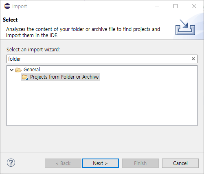This screenshot has height=174, width=204.
Task: Close the Import dialog window
Action: (x=194, y=6)
